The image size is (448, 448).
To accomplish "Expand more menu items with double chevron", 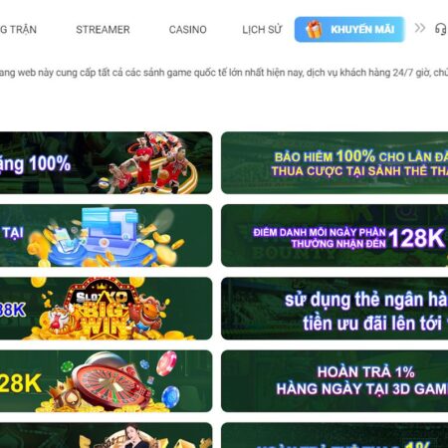I will click(x=420, y=28).
